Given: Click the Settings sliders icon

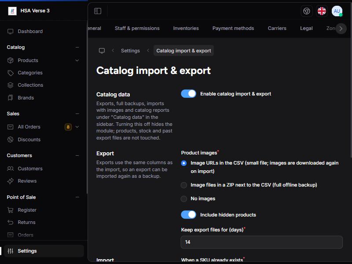Looking at the screenshot, I should pyautogui.click(x=10, y=251).
